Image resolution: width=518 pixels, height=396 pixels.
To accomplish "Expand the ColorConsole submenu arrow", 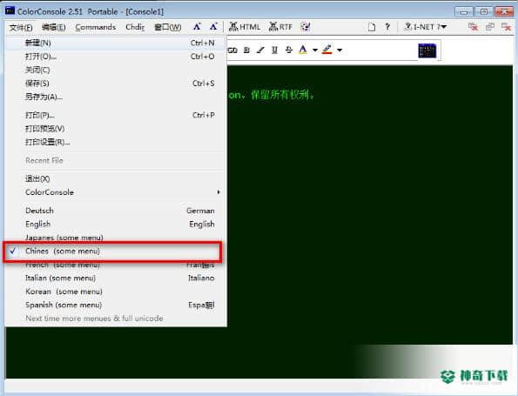I will (x=219, y=192).
